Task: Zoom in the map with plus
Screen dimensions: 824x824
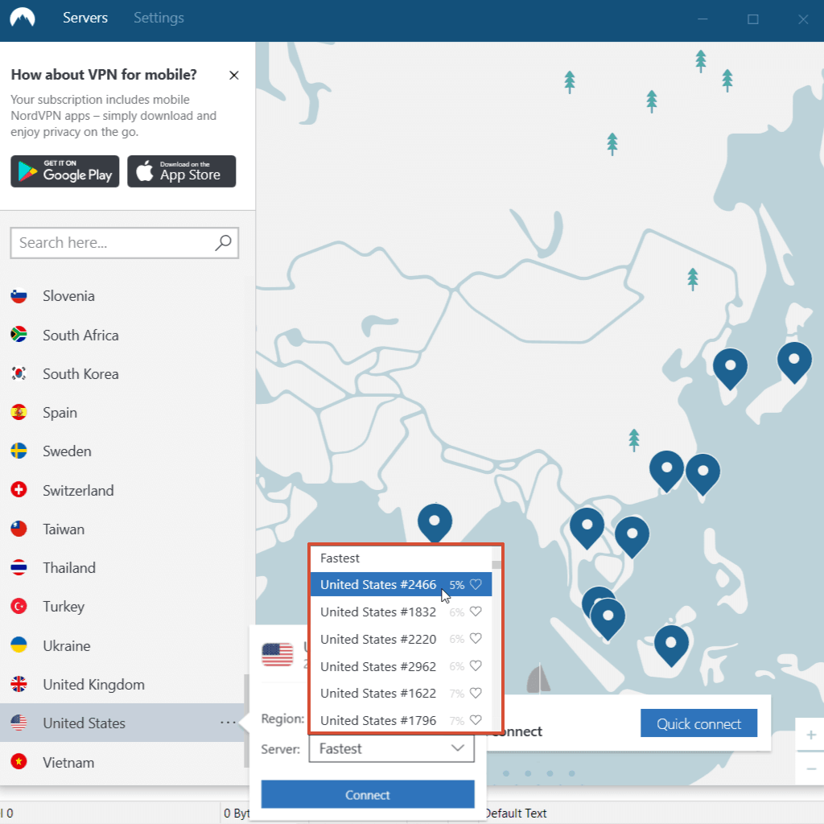Action: click(811, 735)
